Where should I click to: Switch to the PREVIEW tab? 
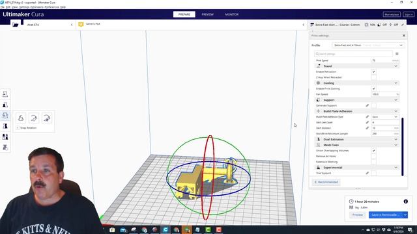pos(207,14)
